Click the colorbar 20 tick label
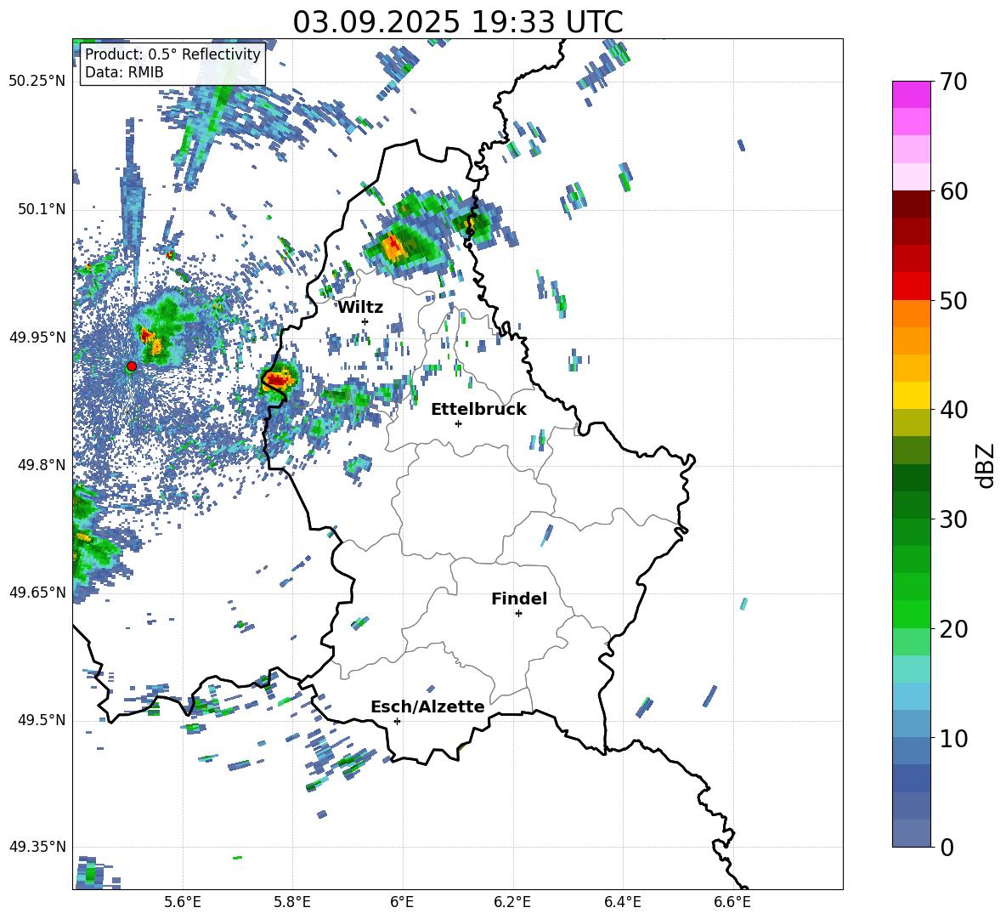 (954, 629)
